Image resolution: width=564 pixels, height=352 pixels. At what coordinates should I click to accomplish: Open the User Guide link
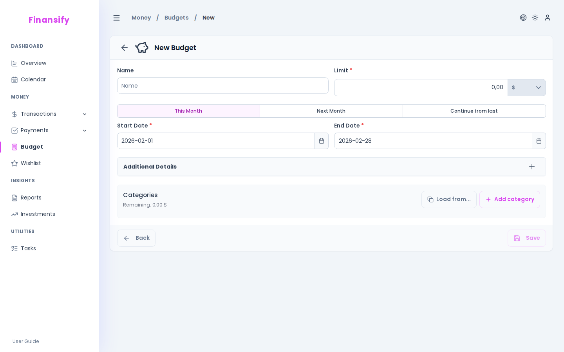[x=25, y=341]
